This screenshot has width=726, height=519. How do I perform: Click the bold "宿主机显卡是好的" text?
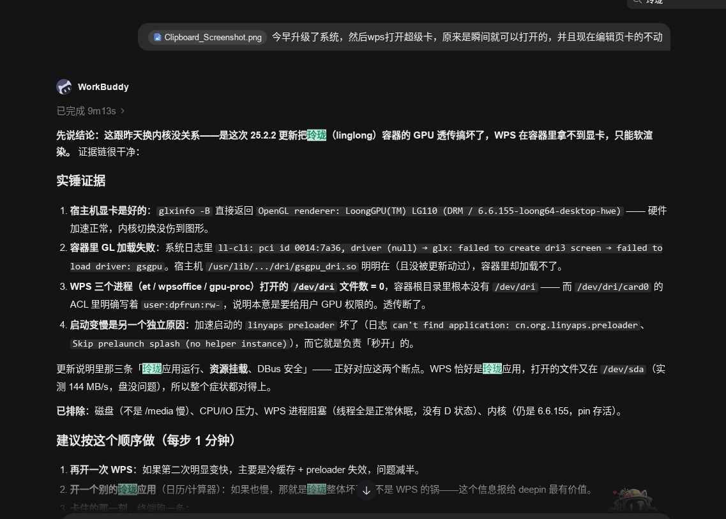click(x=109, y=211)
